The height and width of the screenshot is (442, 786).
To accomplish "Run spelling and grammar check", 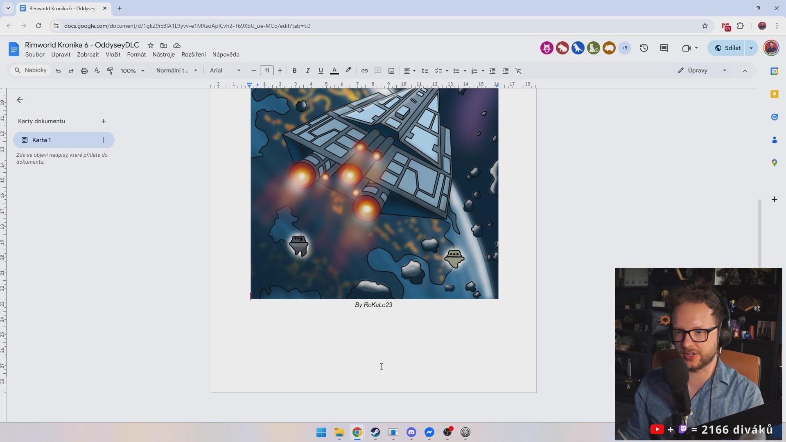I will (x=97, y=71).
